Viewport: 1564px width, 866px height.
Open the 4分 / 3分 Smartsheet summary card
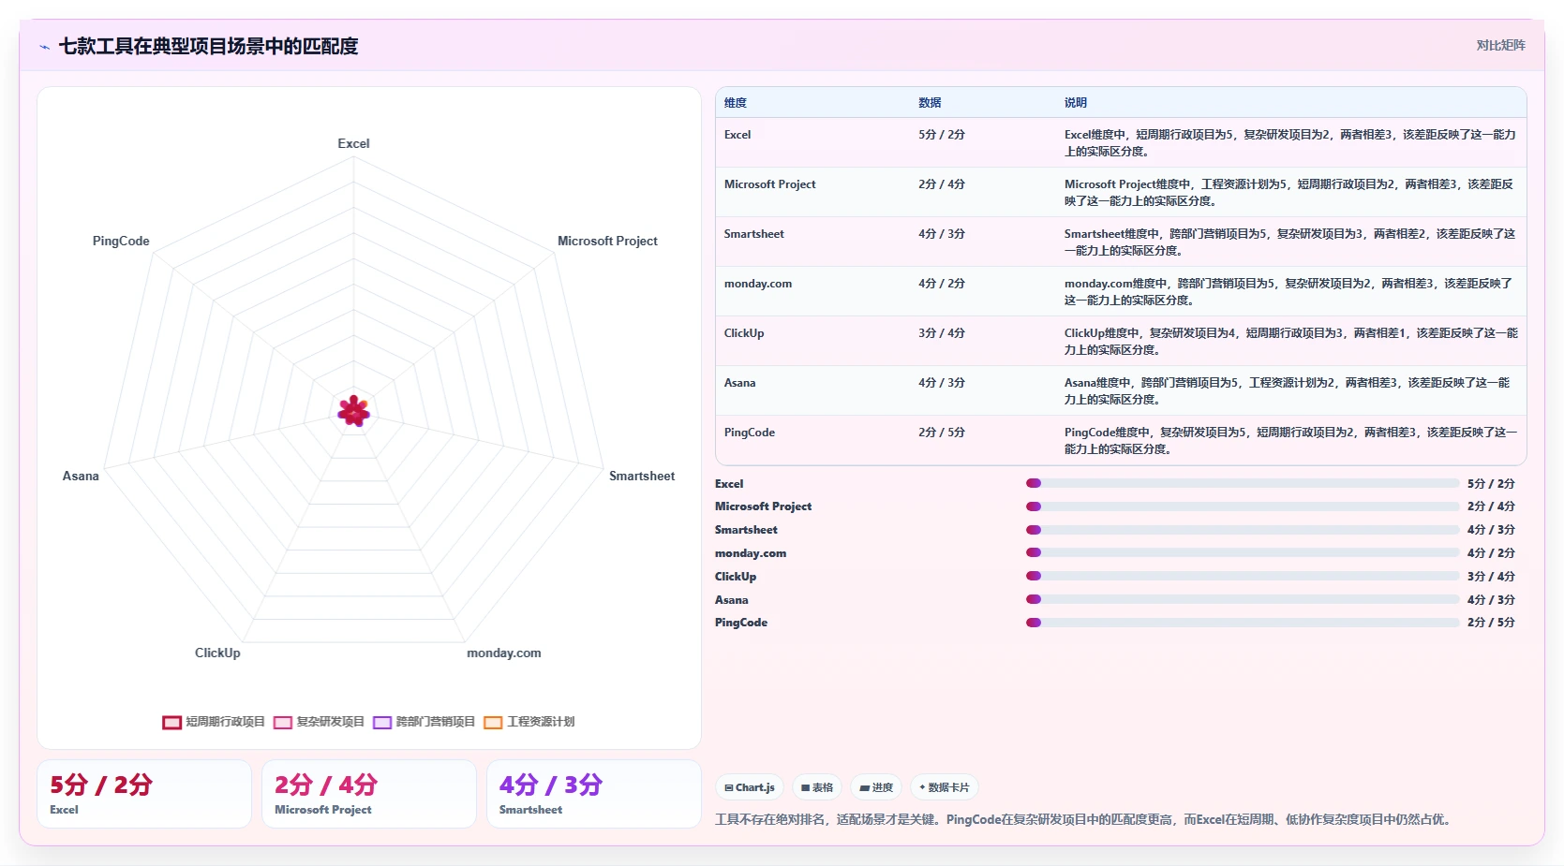pyautogui.click(x=594, y=794)
